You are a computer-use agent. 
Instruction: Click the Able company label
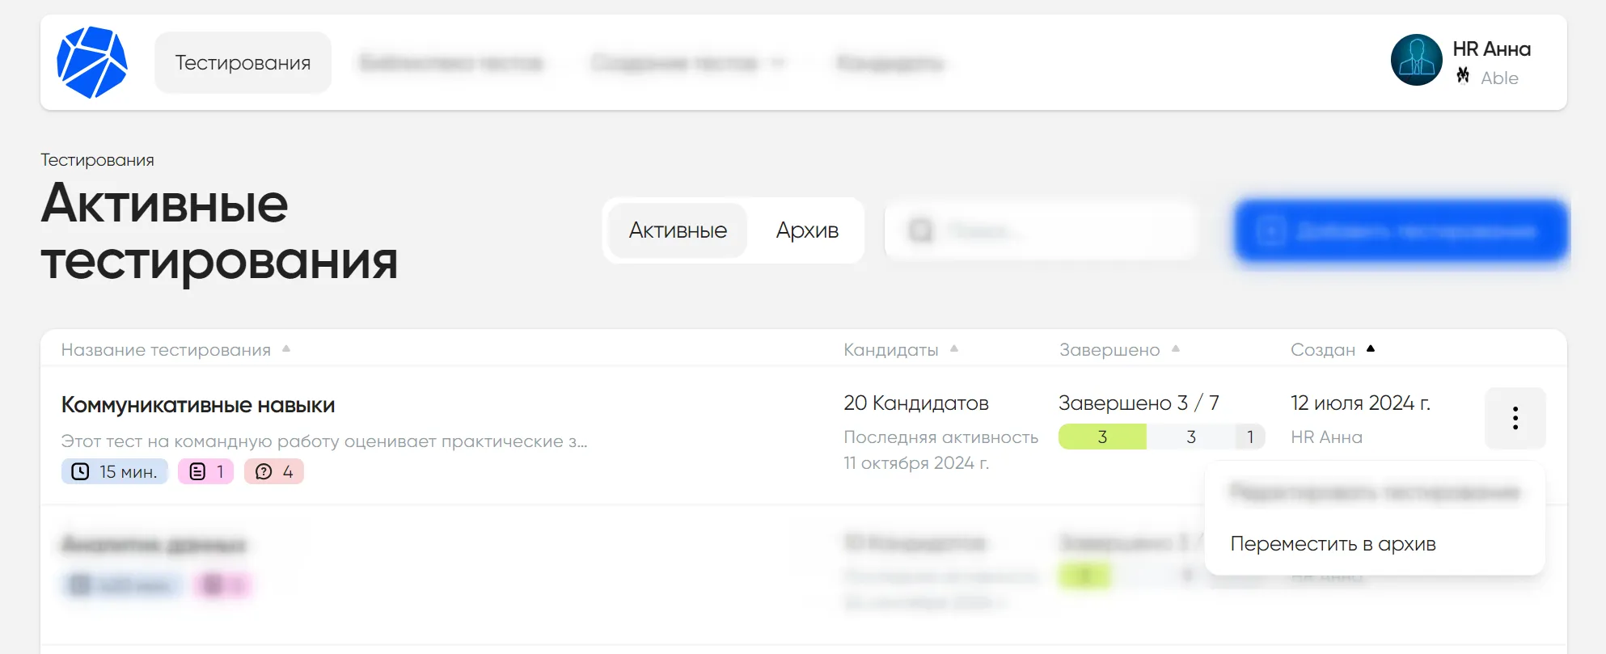(x=1499, y=78)
